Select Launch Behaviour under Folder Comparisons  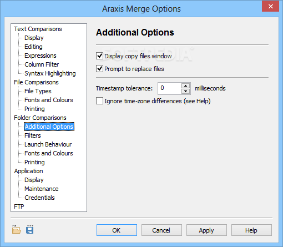[48, 144]
